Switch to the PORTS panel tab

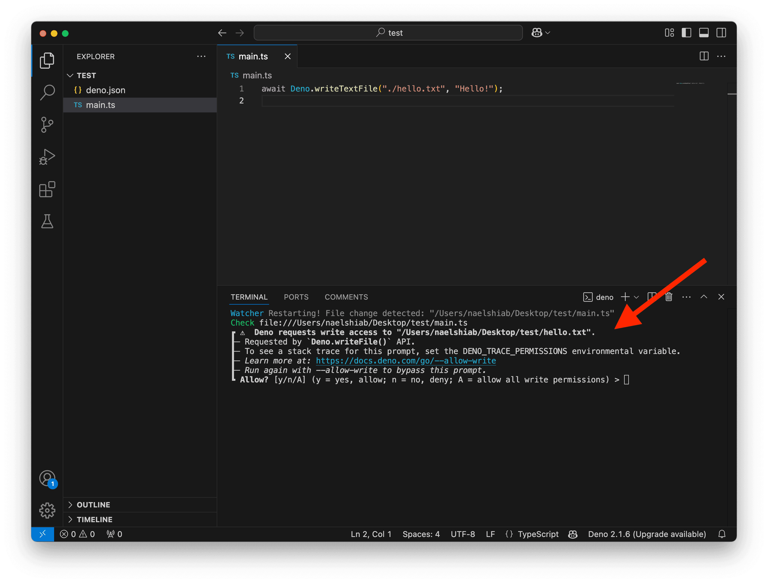point(296,297)
